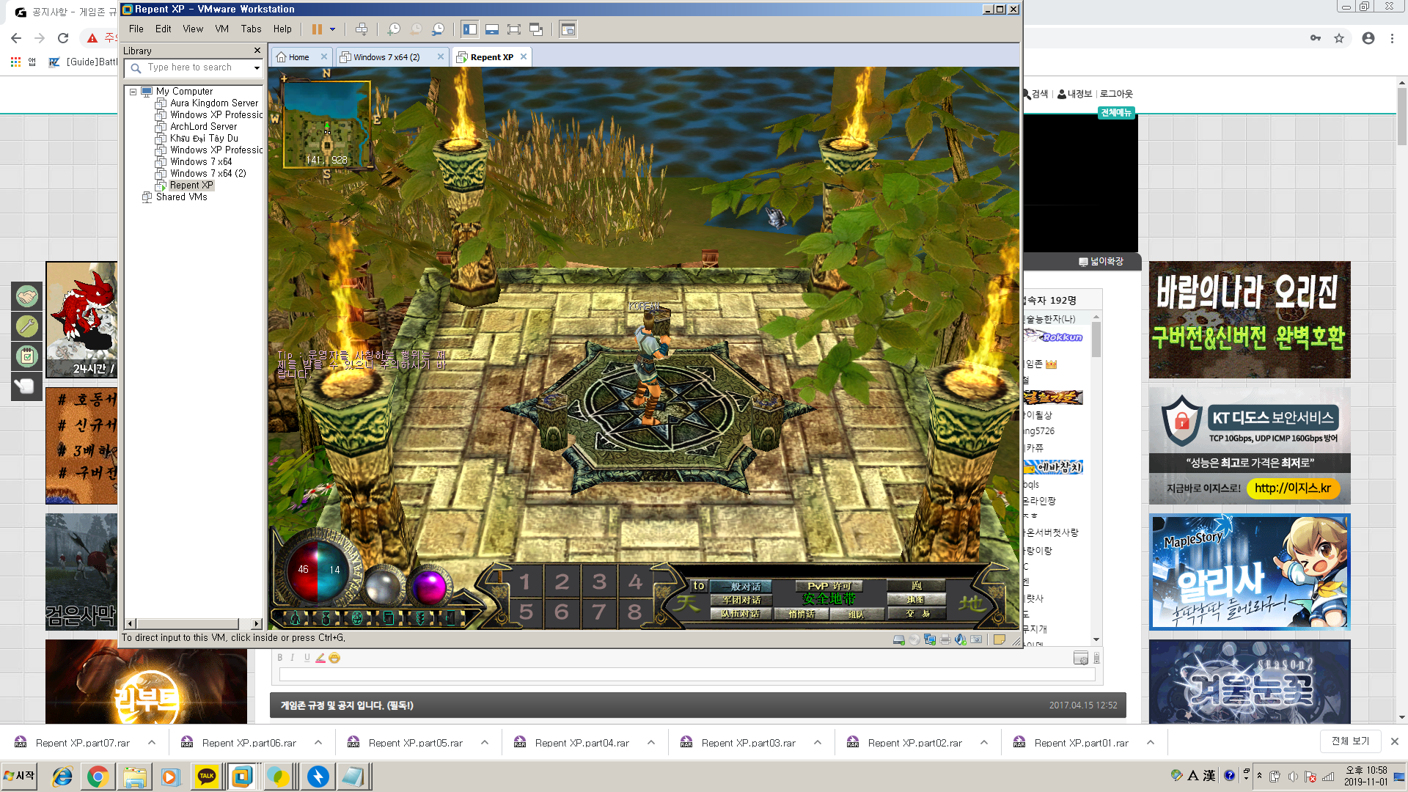Screen dimensions: 1408x792
Task: Toggle the thumbnail bar view
Action: point(492,29)
